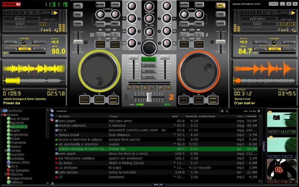Select left deck absolute timecode mode

(10, 49)
